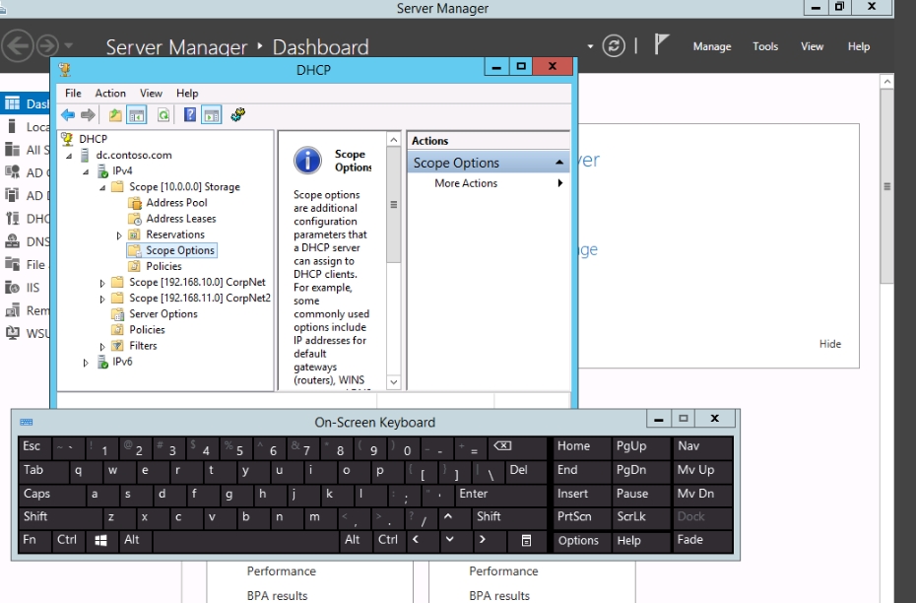The width and height of the screenshot is (916, 603).
Task: Select Dashboard in Server Manager sidebar
Action: 26,104
